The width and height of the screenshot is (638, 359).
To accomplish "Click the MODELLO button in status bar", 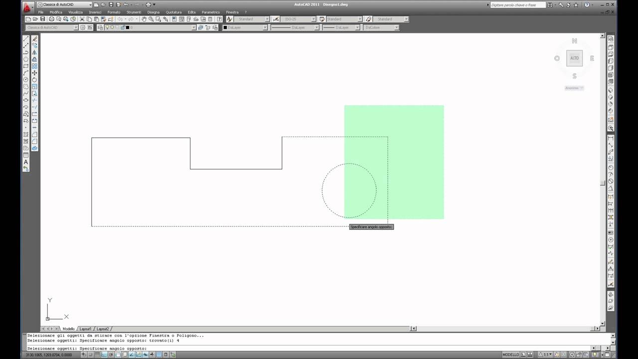I will (510, 355).
